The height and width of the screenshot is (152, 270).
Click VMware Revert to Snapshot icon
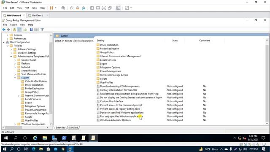(78, 8)
